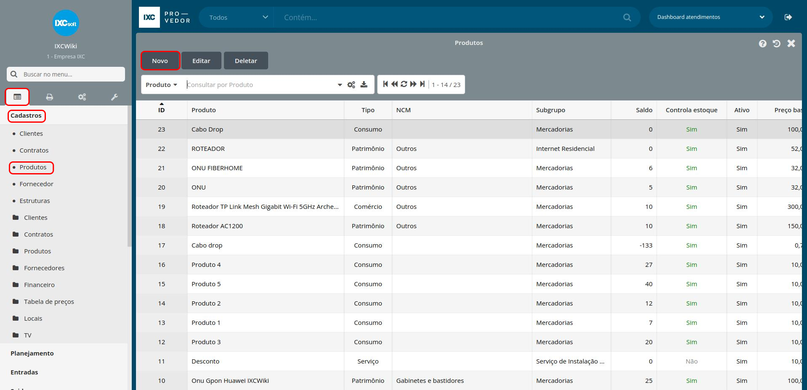Sort by the ID column header
This screenshot has height=390, width=807.
point(162,110)
